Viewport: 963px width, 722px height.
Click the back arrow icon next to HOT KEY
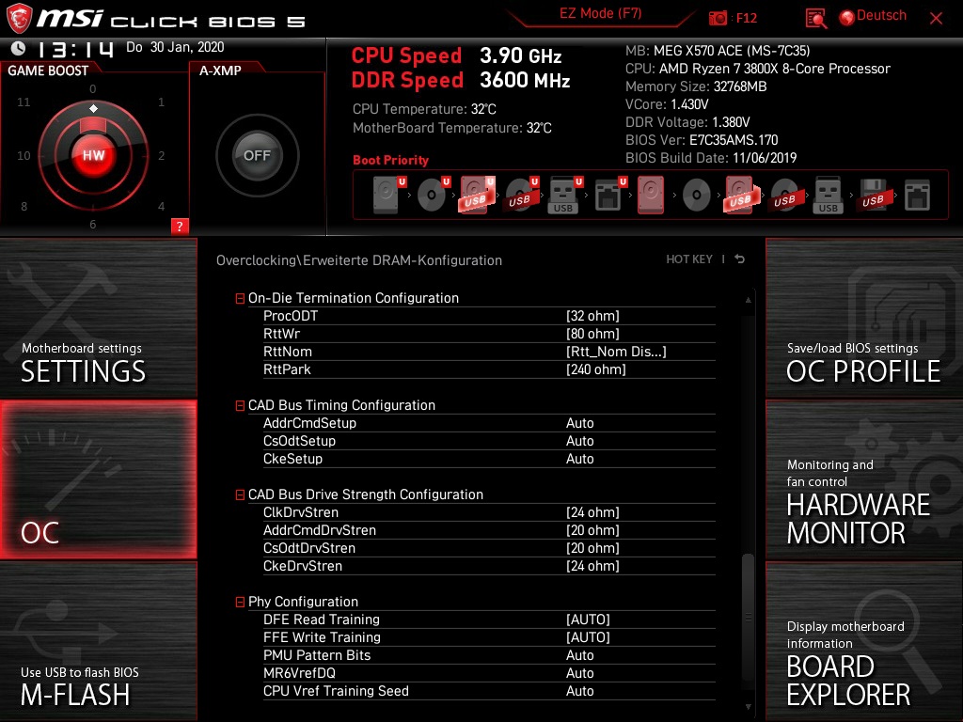pyautogui.click(x=739, y=259)
